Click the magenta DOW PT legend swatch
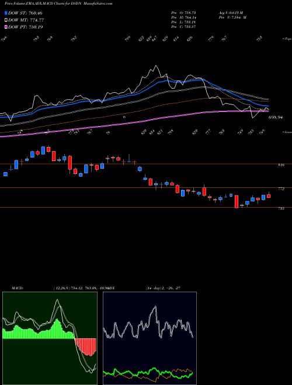The image size is (292, 385). tap(6, 27)
